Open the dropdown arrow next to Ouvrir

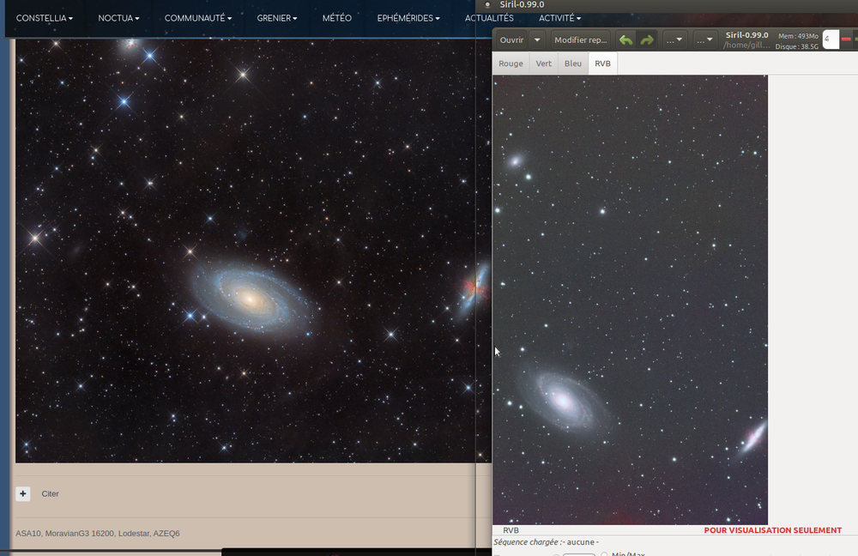coord(537,40)
